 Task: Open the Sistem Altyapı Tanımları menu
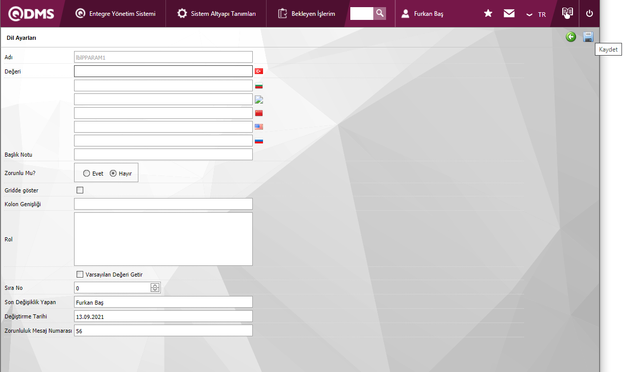217,14
